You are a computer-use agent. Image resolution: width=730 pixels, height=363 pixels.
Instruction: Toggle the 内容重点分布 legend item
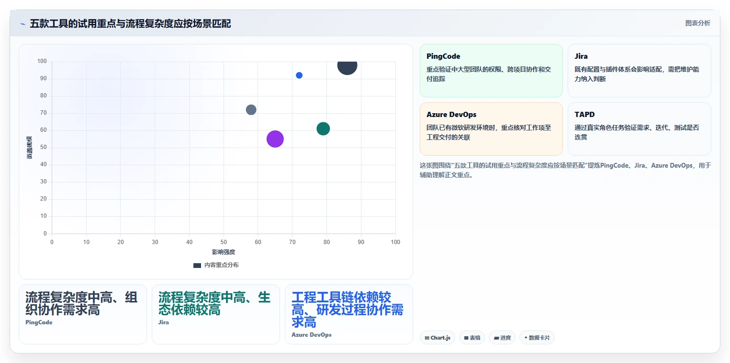point(216,265)
